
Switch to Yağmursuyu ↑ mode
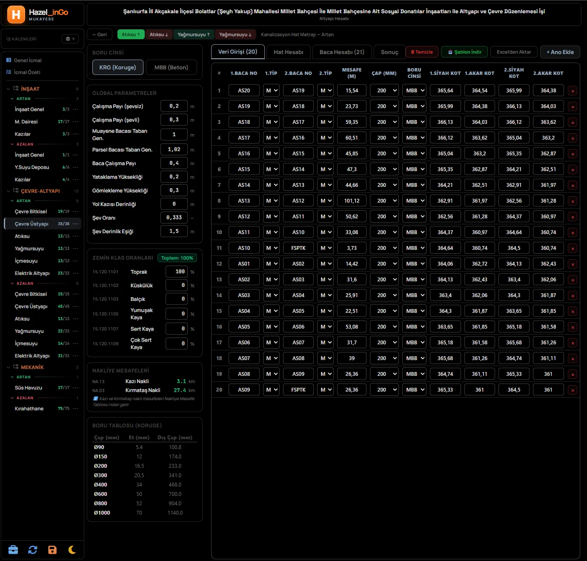194,34
